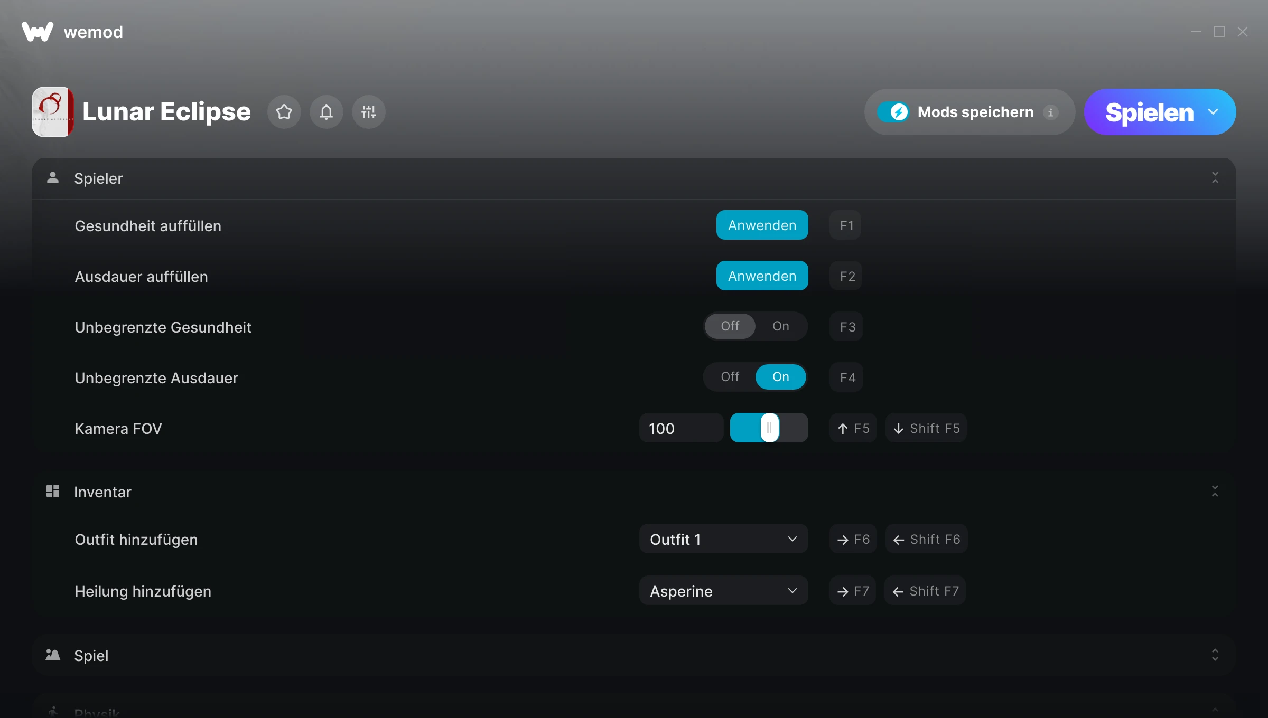Collapse the Spieler section

(1215, 178)
